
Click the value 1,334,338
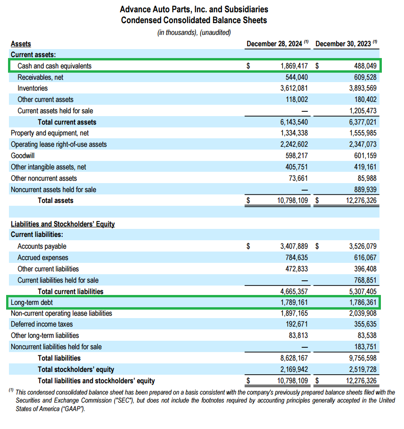294,133
